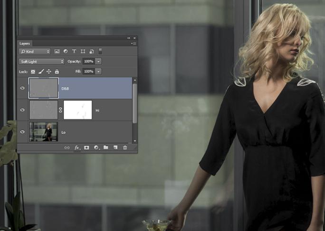Click the Fill 100% field
This screenshot has width=325, height=231.
89,72
